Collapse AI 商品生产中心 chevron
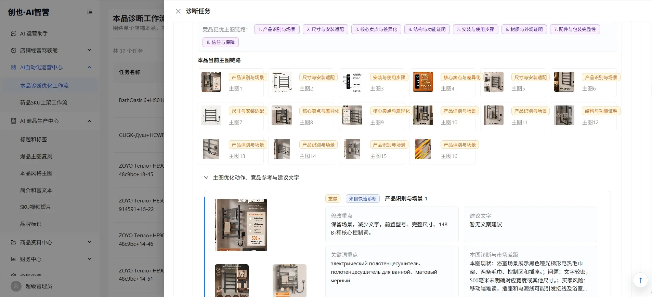This screenshot has height=297, width=652. click(90, 121)
